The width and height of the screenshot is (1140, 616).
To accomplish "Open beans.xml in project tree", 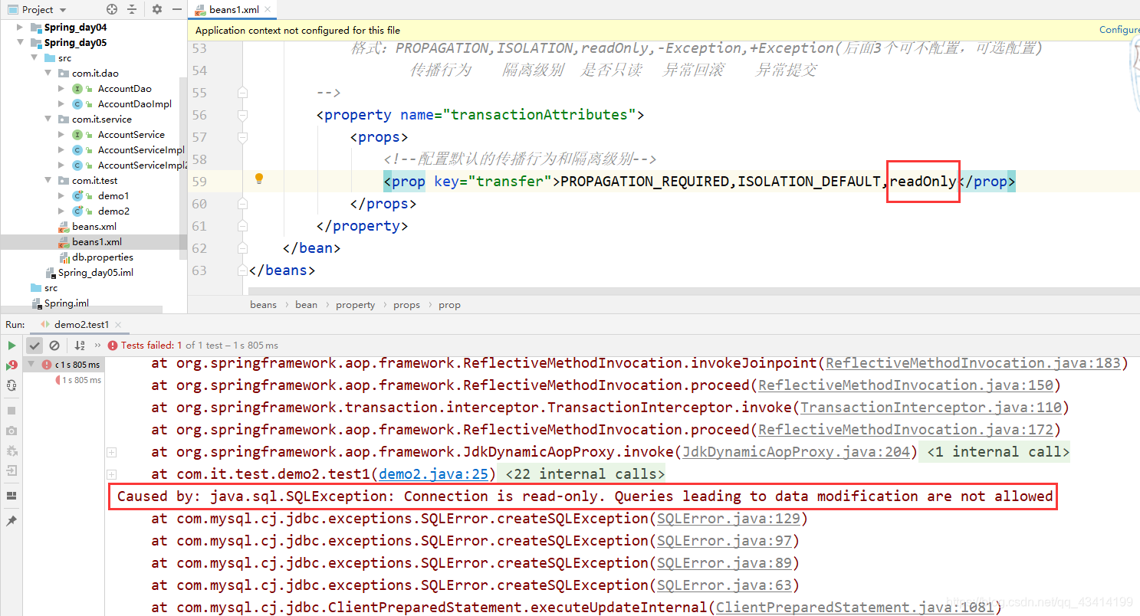I will pos(94,226).
